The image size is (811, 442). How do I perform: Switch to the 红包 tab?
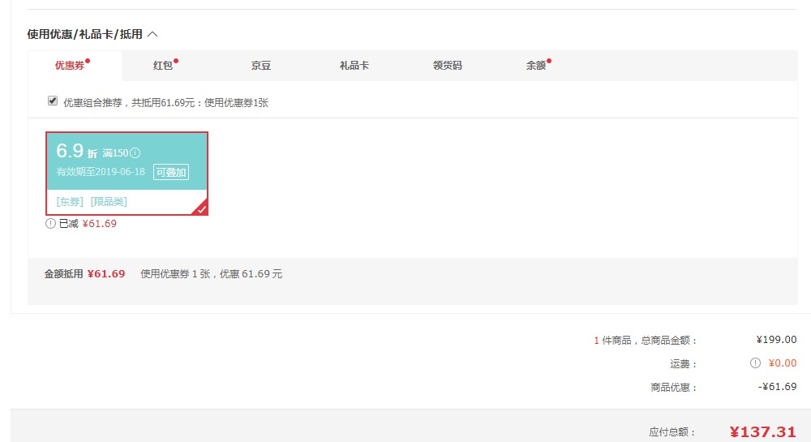[x=163, y=66]
